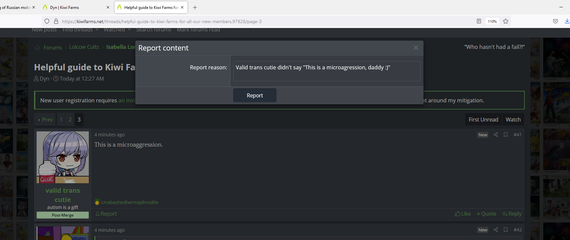Edit the Report reason text field
The width and height of the screenshot is (570, 240).
tap(327, 71)
